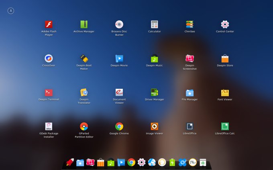Open Adobe Flash Player app

(x=49, y=24)
